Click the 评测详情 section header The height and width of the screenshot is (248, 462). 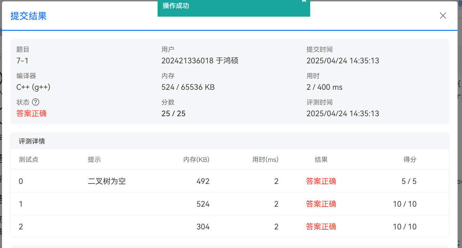pyautogui.click(x=32, y=141)
